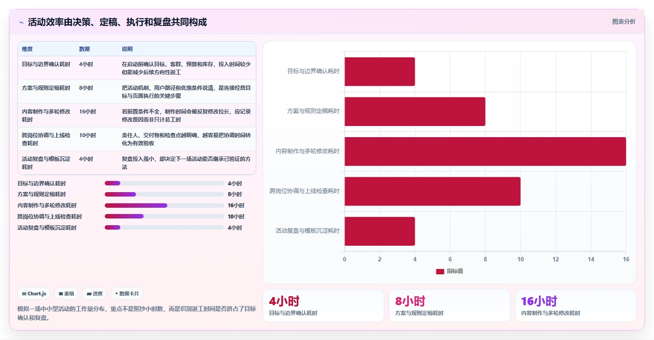Click the 跨岗位协调与上线检查耗时 cell in the table
This screenshot has height=340, width=654.
coord(46,139)
